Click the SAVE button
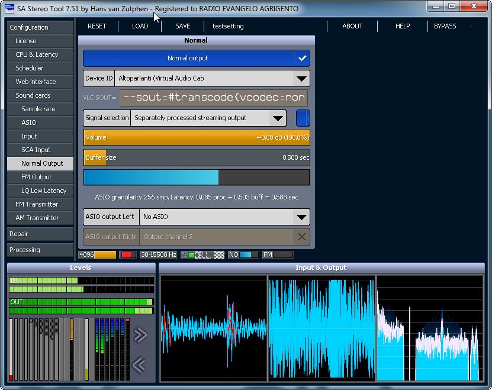492x390 pixels. click(x=182, y=27)
